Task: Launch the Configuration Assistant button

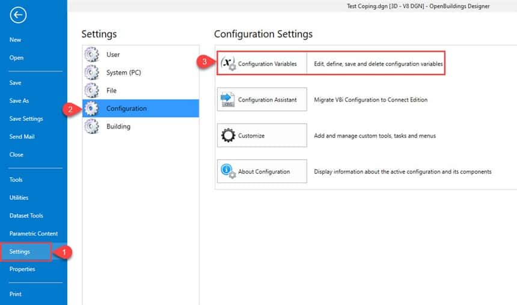Action: pyautogui.click(x=262, y=99)
